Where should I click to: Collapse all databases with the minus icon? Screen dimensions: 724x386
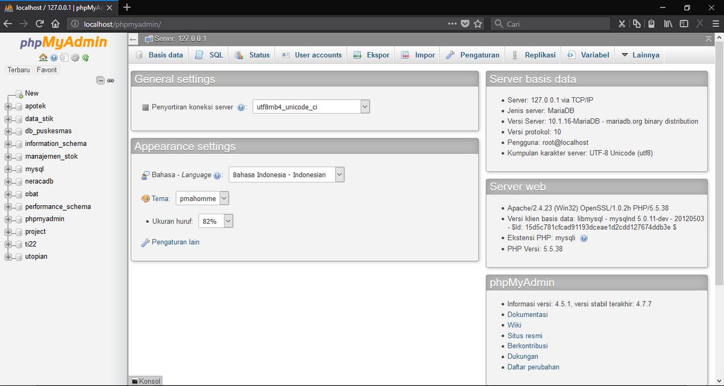click(x=101, y=80)
